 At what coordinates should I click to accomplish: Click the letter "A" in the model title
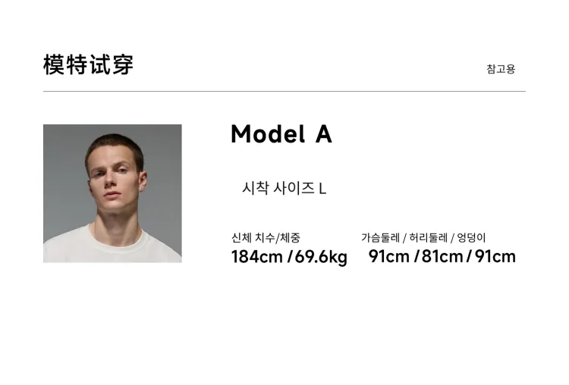coord(323,134)
